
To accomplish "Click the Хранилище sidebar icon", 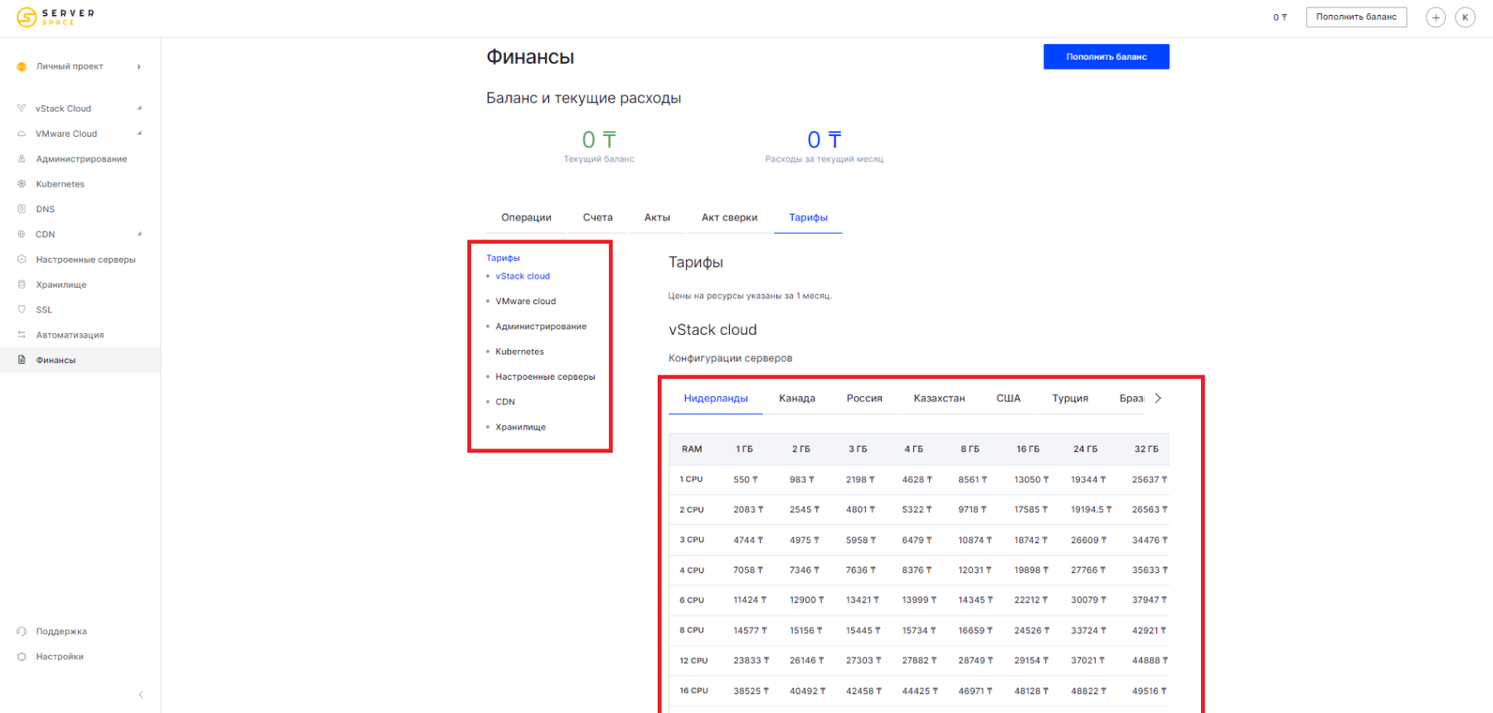I will [x=22, y=284].
